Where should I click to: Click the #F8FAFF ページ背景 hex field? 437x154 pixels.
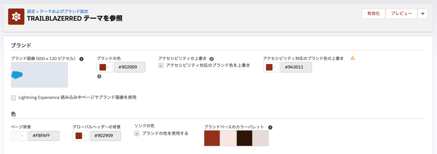pyautogui.click(x=44, y=136)
